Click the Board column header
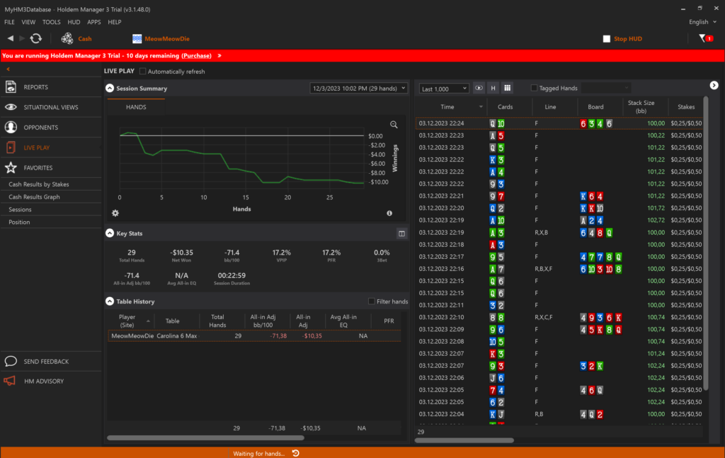Viewport: 725px width, 458px height. pyautogui.click(x=595, y=107)
